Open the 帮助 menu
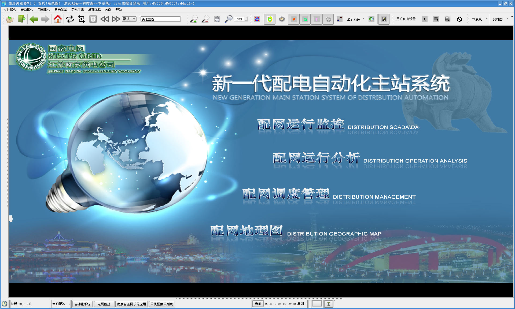Screen dimensions: 515x309 [119, 10]
